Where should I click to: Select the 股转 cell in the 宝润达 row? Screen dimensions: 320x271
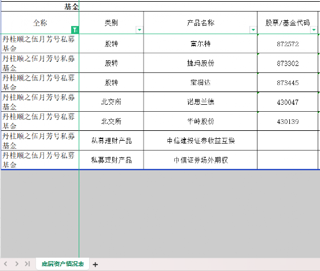click(x=111, y=82)
